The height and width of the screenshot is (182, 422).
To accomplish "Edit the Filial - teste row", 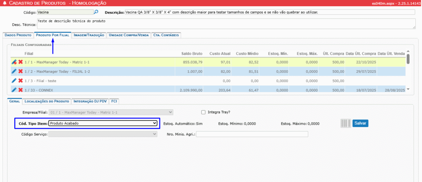I will coord(14,80).
